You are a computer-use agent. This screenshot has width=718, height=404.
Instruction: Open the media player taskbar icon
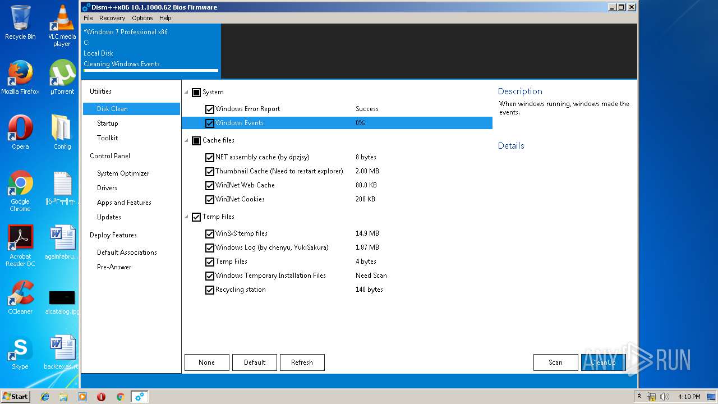(82, 397)
